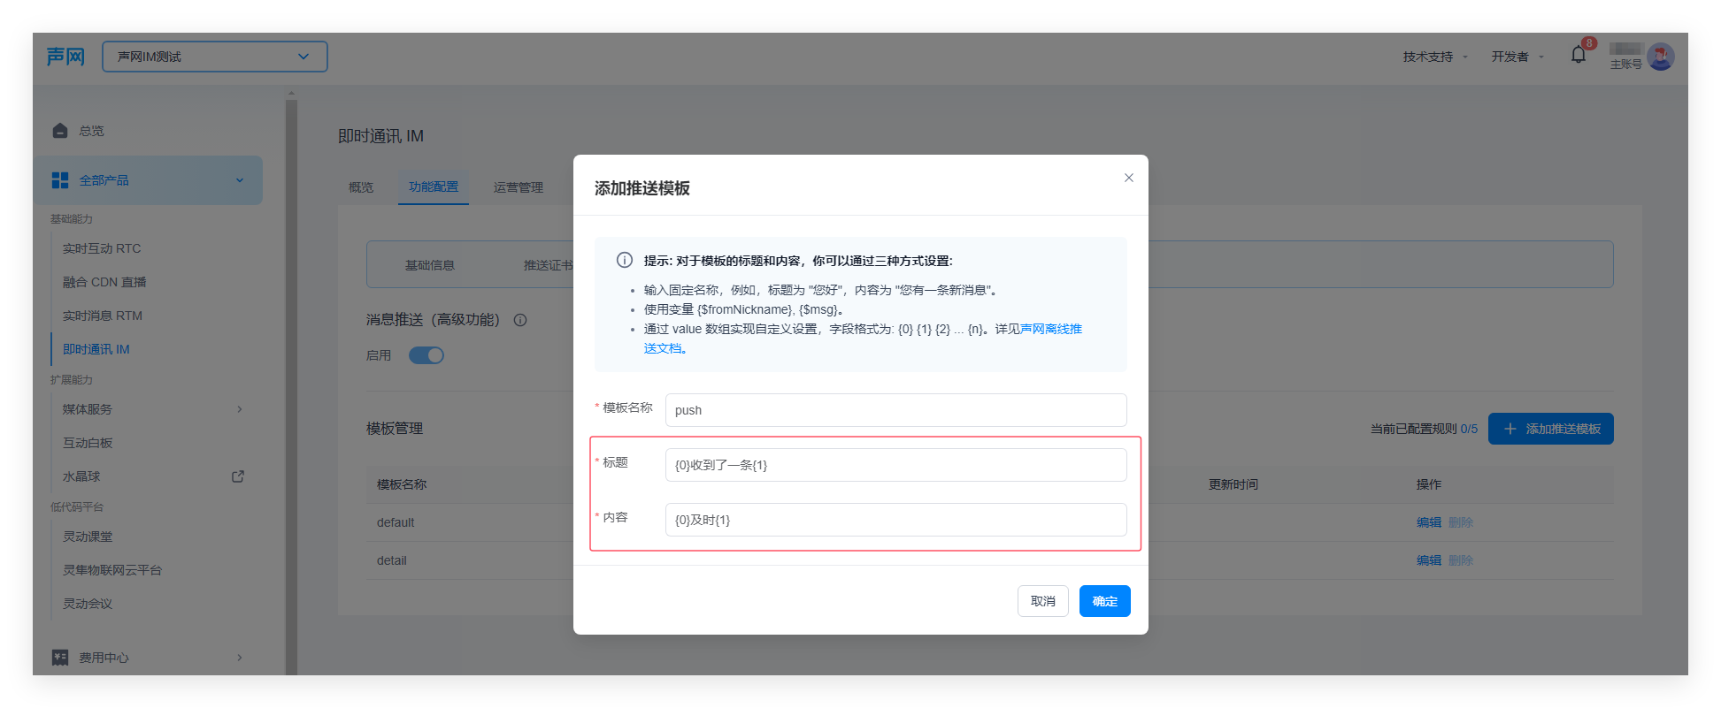Open the user avatar menu

click(1661, 57)
